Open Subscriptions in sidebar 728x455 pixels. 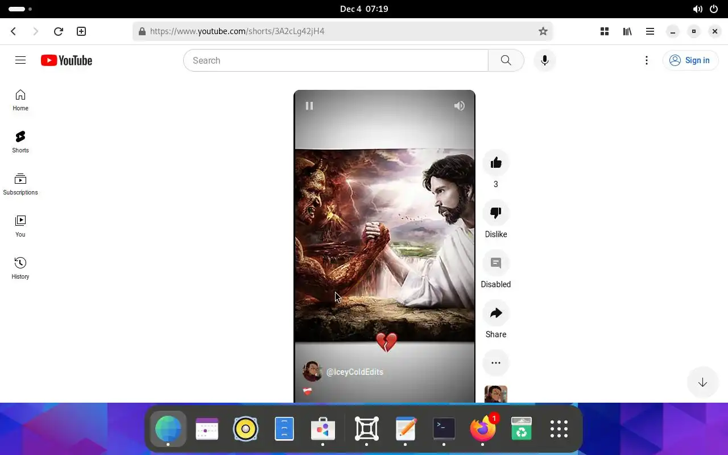click(x=20, y=184)
